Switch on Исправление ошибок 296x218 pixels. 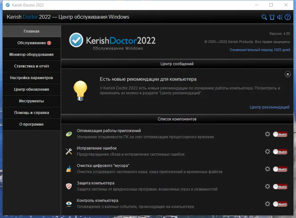click(x=280, y=151)
